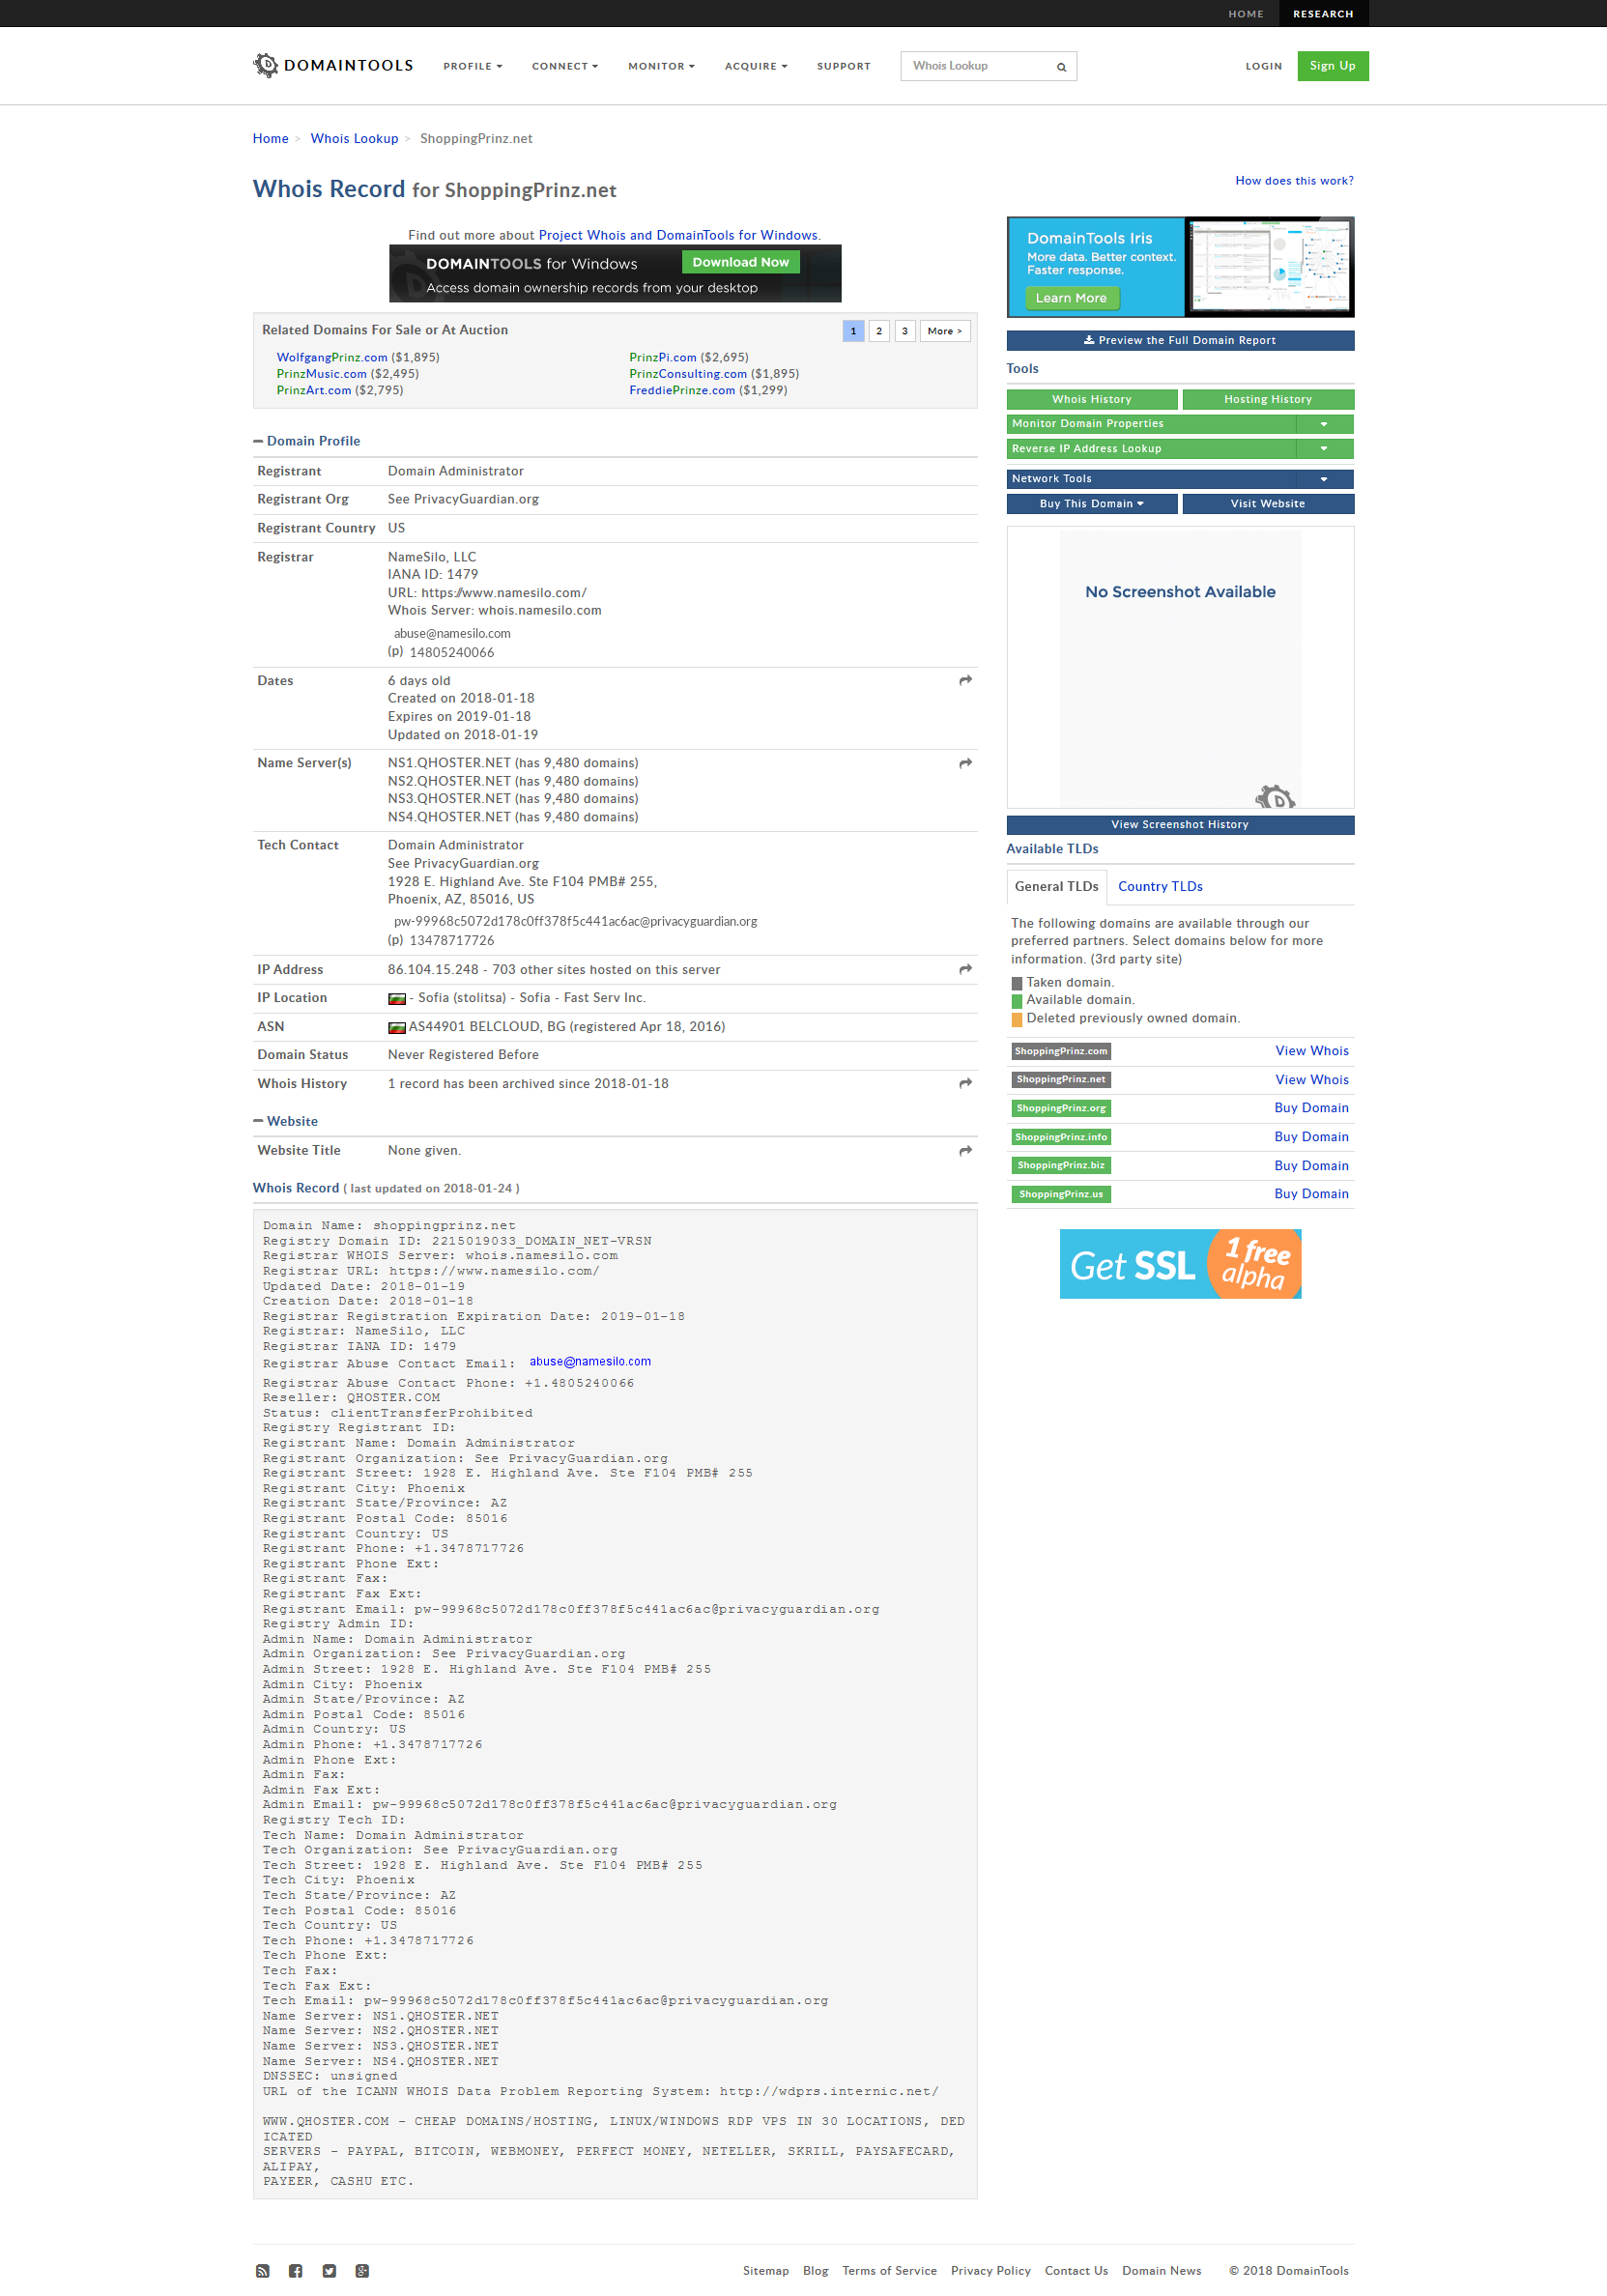Click the Download Now button
The height and width of the screenshot is (2296, 1607).
[x=741, y=262]
